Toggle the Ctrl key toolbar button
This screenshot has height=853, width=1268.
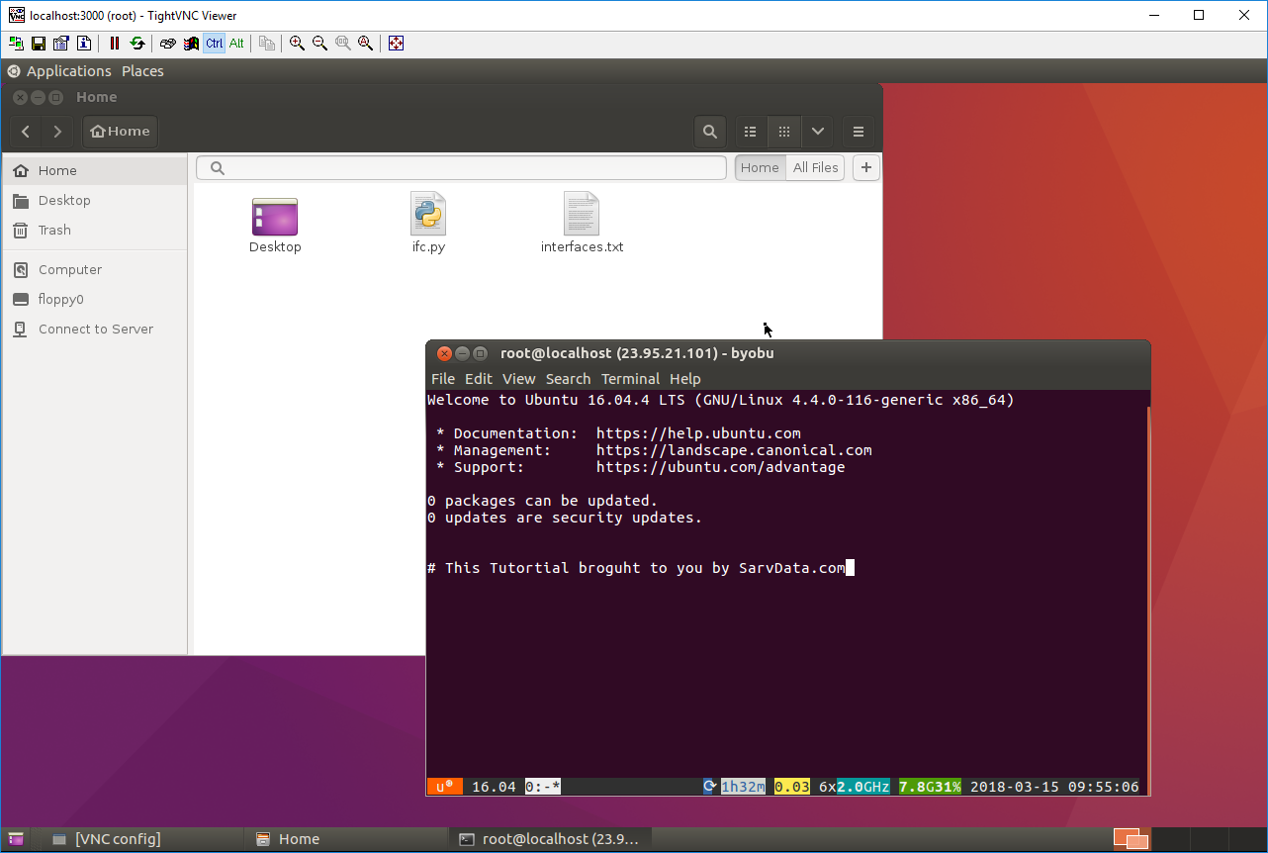pos(214,44)
